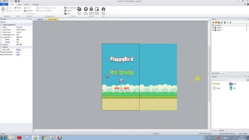Switch to the Events ribbon tab
The image size is (249, 140).
click(x=27, y=4)
